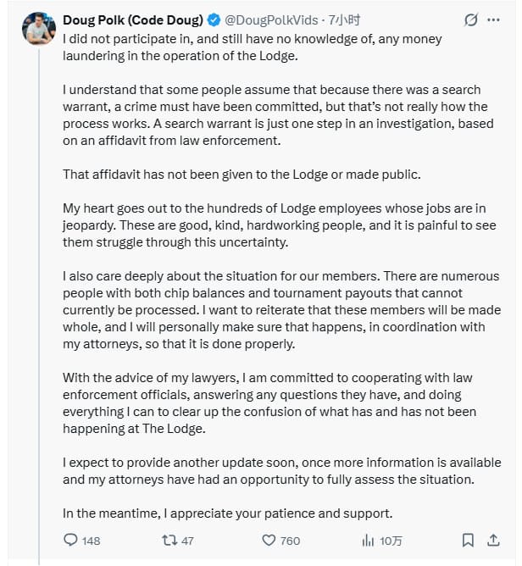Click the post timestamp
This screenshot has width=522, height=566.
pos(344,19)
